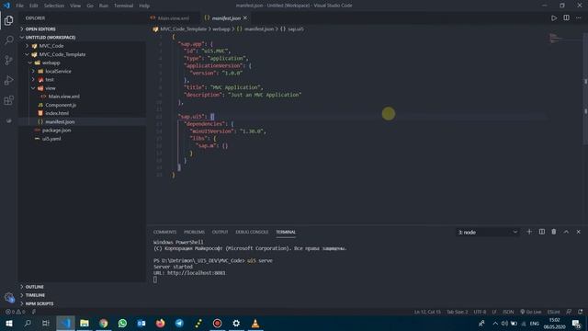This screenshot has height=331, width=588.
Task: Open VLC media player from taskbar
Action: [255, 323]
